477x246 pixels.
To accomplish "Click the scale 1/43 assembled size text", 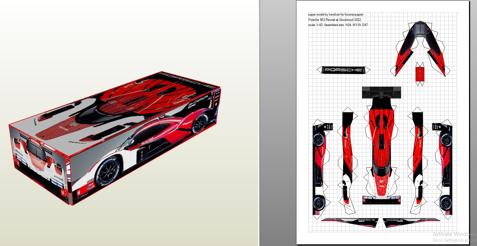I will (338, 25).
